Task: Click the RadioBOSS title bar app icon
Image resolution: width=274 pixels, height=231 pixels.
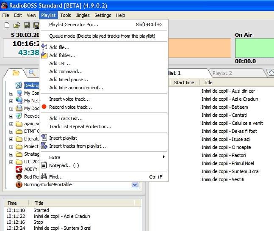Action: (4, 5)
